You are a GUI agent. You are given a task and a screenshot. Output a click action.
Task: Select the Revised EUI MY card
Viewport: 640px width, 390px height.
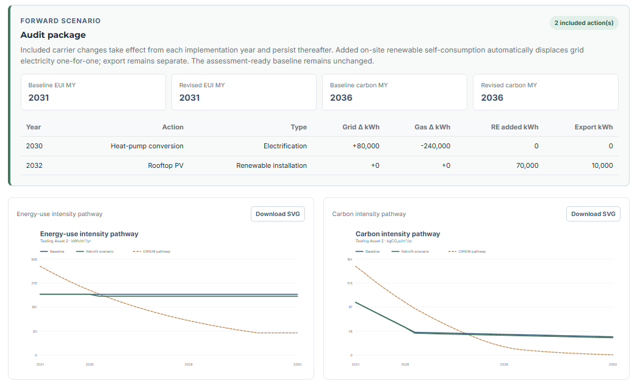pos(244,92)
